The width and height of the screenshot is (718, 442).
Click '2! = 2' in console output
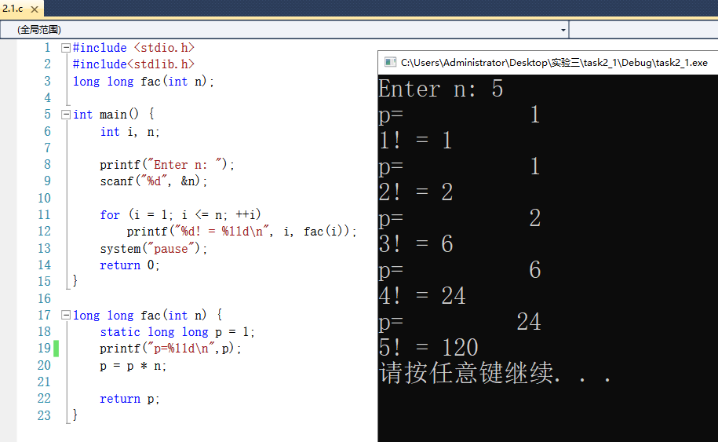(x=415, y=192)
